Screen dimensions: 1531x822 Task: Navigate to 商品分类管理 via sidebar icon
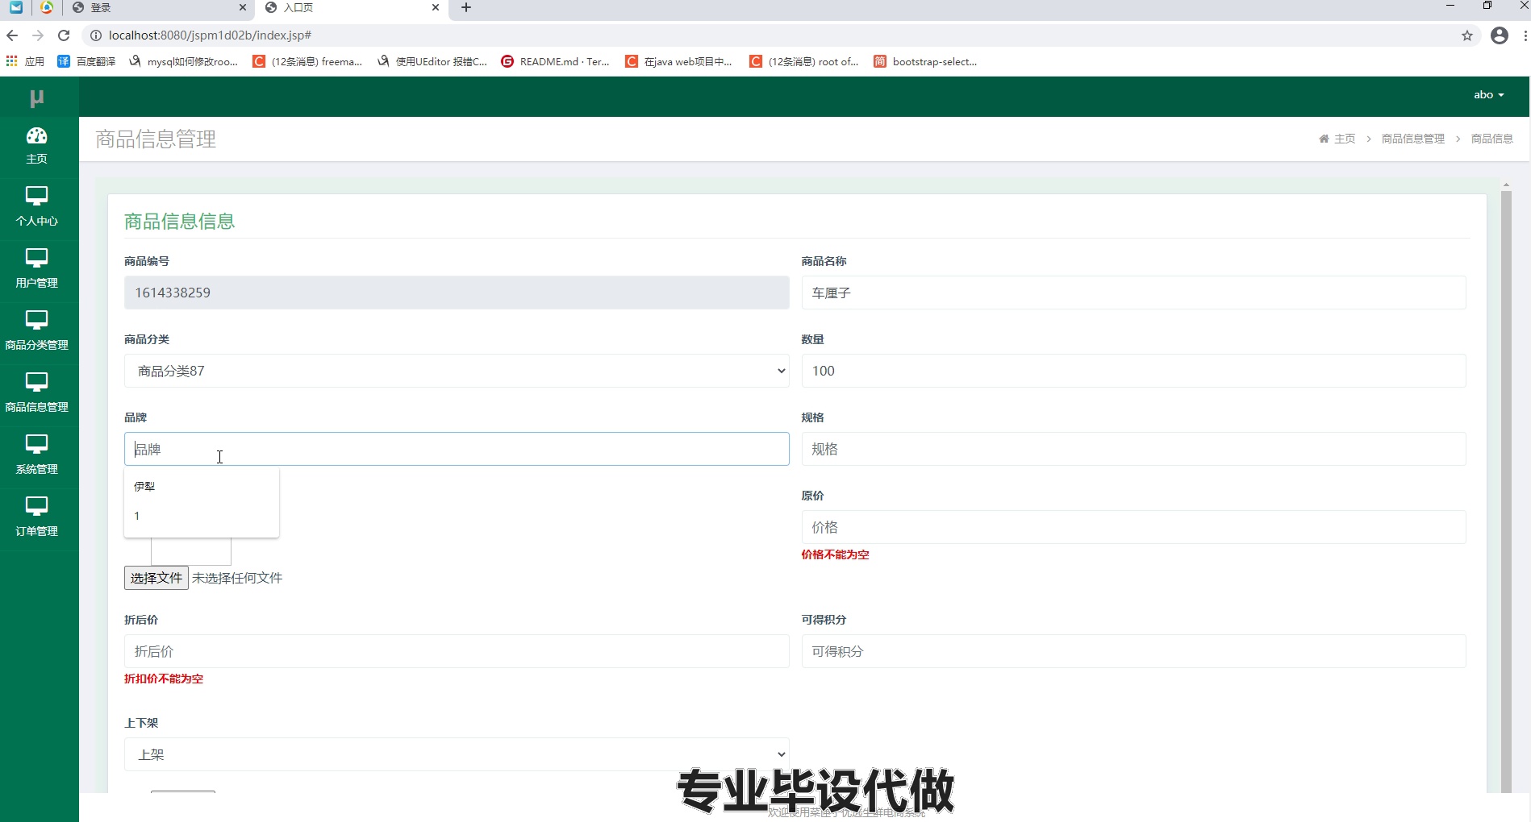[x=36, y=330]
